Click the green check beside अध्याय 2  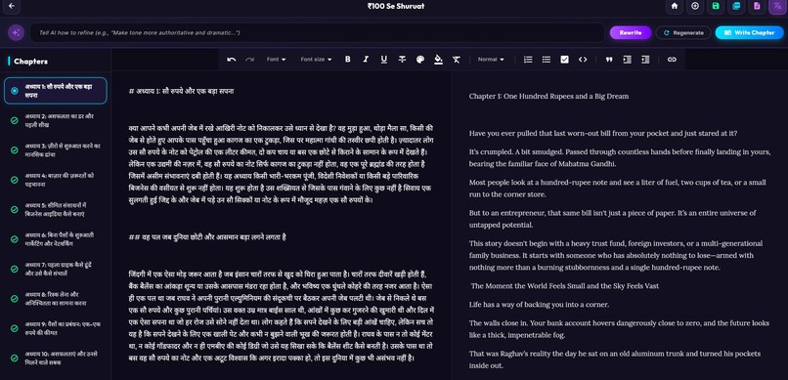click(15, 120)
